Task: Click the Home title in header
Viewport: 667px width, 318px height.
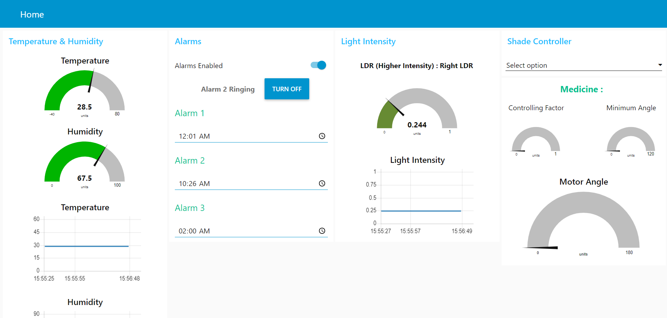Action: coord(32,14)
